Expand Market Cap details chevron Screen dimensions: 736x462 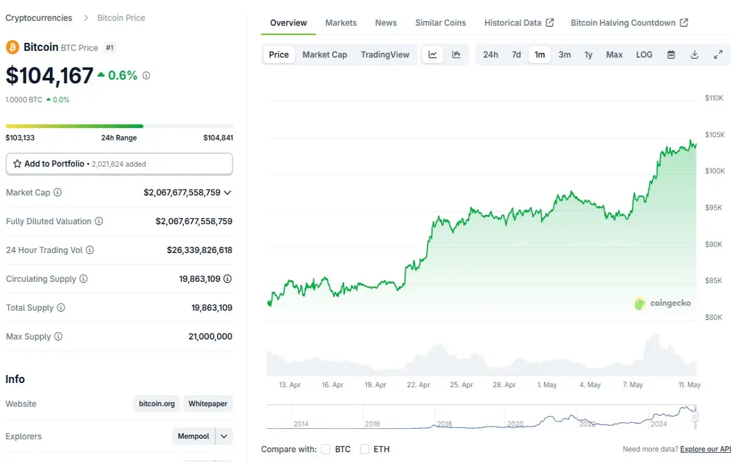(228, 192)
